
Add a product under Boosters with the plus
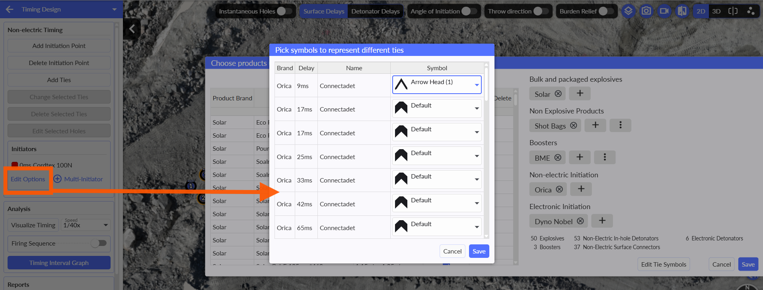click(580, 157)
